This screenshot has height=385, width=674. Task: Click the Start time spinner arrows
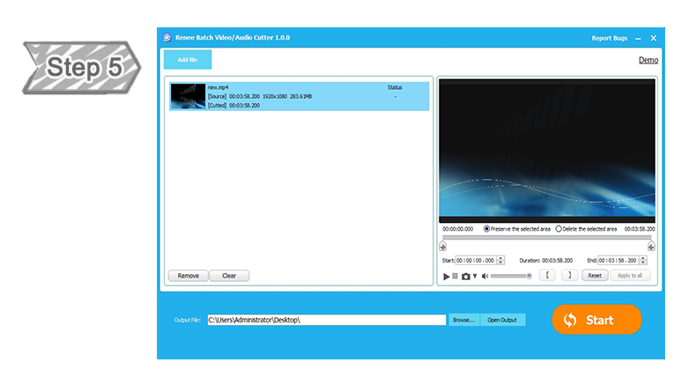(500, 260)
